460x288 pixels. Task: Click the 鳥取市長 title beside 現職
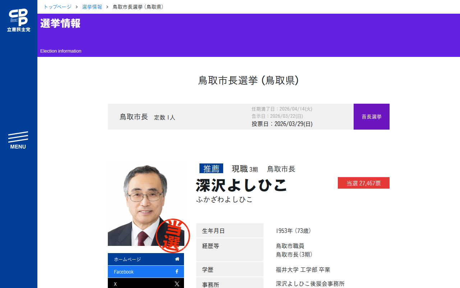coord(281,169)
